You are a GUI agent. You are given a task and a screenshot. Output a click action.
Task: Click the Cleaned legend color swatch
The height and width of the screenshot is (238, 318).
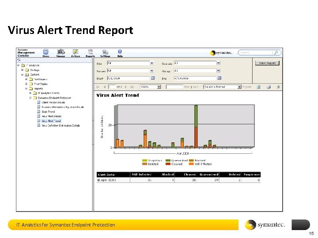(x=168, y=164)
